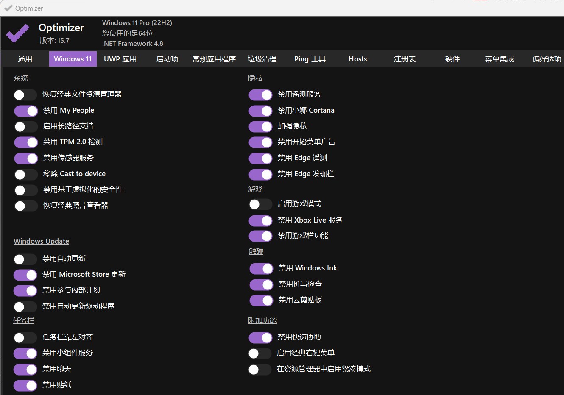
Task: Turn off 加强隐私 toggle
Action: coord(260,127)
